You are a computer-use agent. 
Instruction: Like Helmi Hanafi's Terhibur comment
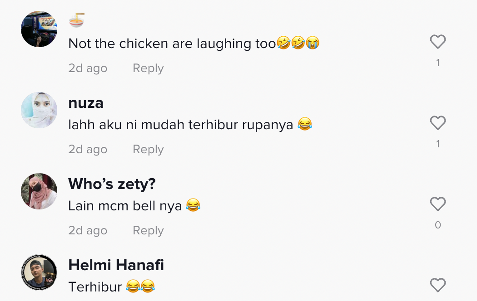coord(437,286)
